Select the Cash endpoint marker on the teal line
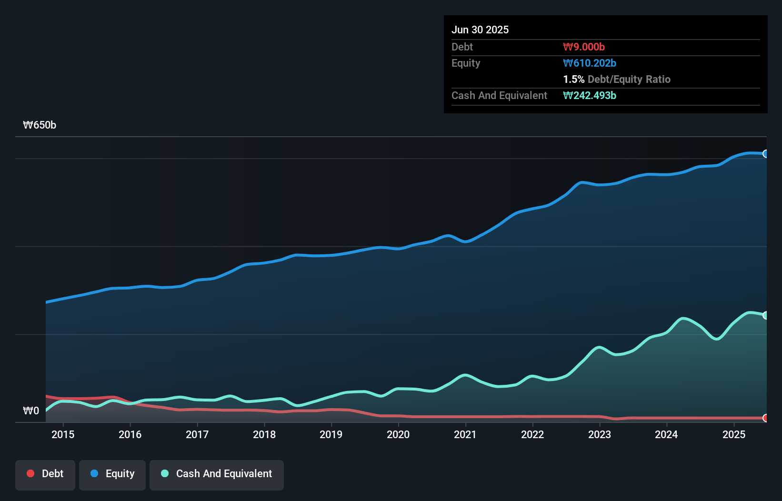The image size is (782, 501). (765, 315)
